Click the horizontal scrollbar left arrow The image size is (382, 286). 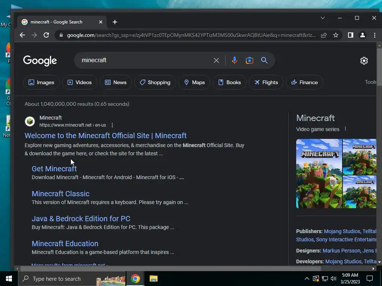(x=17, y=269)
